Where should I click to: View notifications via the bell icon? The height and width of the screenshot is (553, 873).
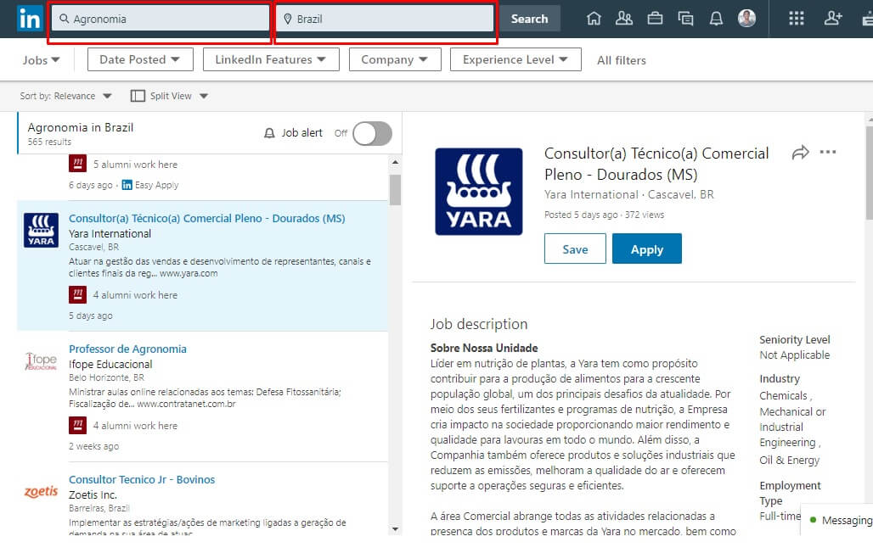(716, 19)
